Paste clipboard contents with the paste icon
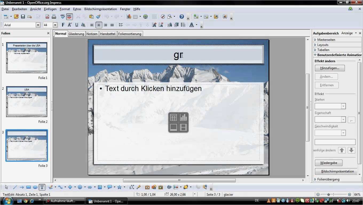Viewport: 363px width, 205px height. pyautogui.click(x=92, y=17)
